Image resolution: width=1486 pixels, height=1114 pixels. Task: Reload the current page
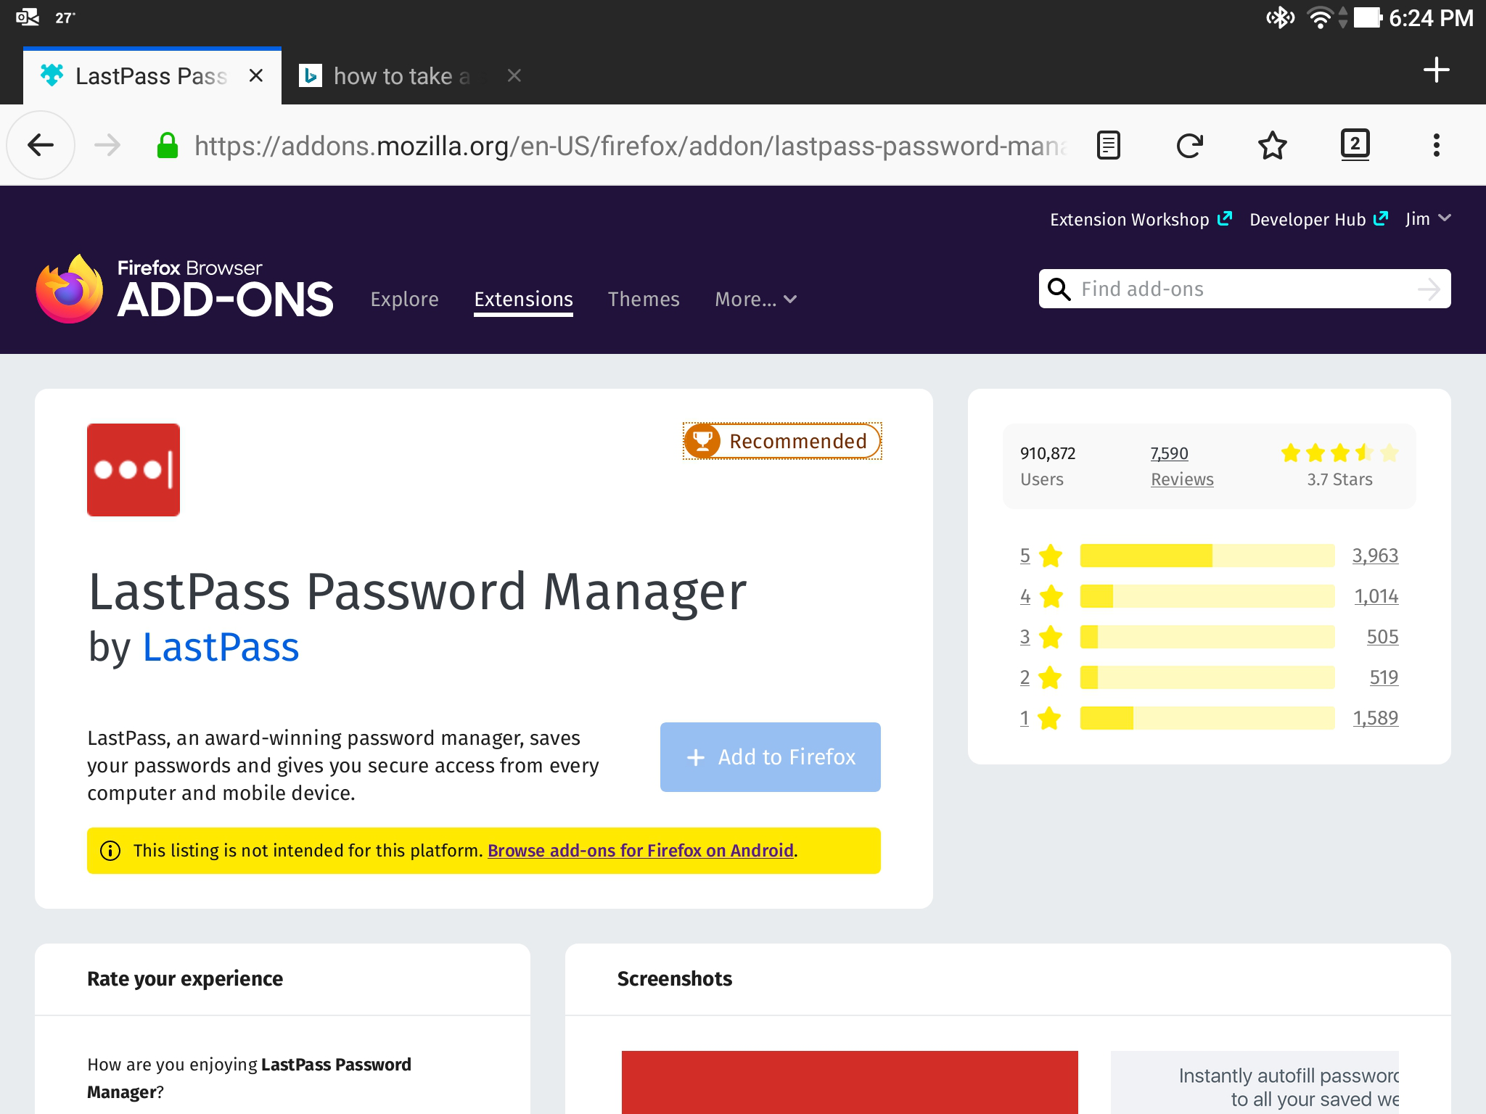coord(1189,145)
